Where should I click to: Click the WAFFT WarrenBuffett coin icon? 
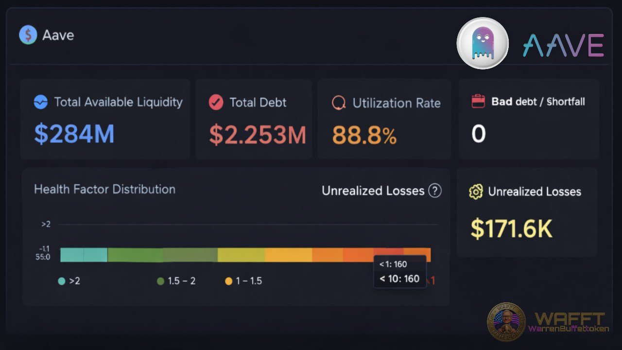point(507,321)
